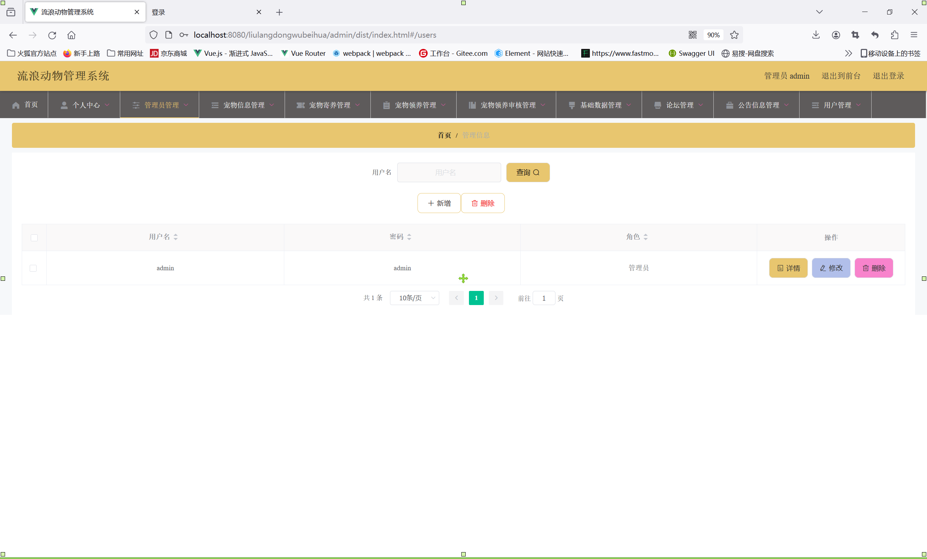Viewport: 927px width, 559px height.
Task: Click the QR code icon in address bar
Action: pyautogui.click(x=692, y=35)
